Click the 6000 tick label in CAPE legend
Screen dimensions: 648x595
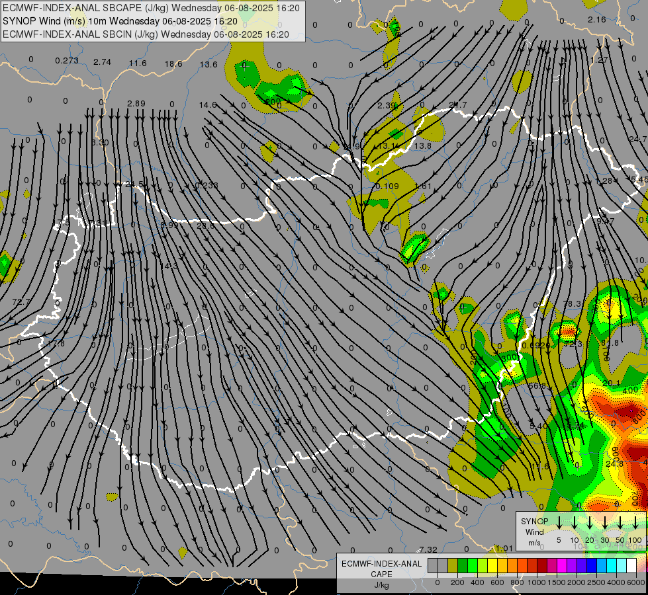pyautogui.click(x=636, y=582)
